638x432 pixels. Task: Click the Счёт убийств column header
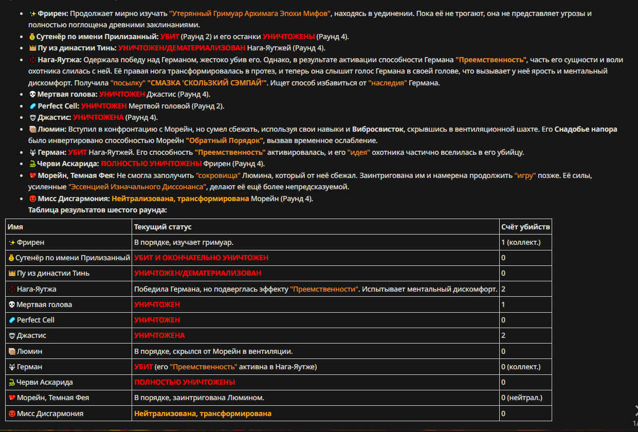(525, 227)
